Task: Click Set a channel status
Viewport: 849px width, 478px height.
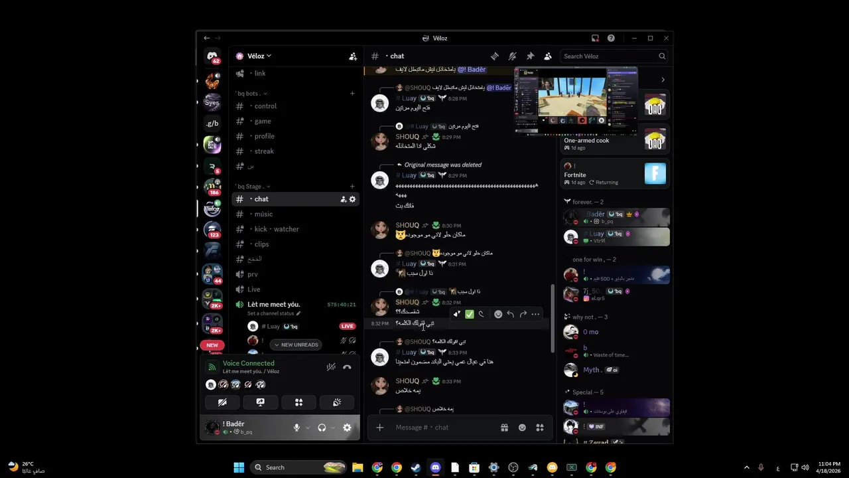Action: tap(274, 313)
